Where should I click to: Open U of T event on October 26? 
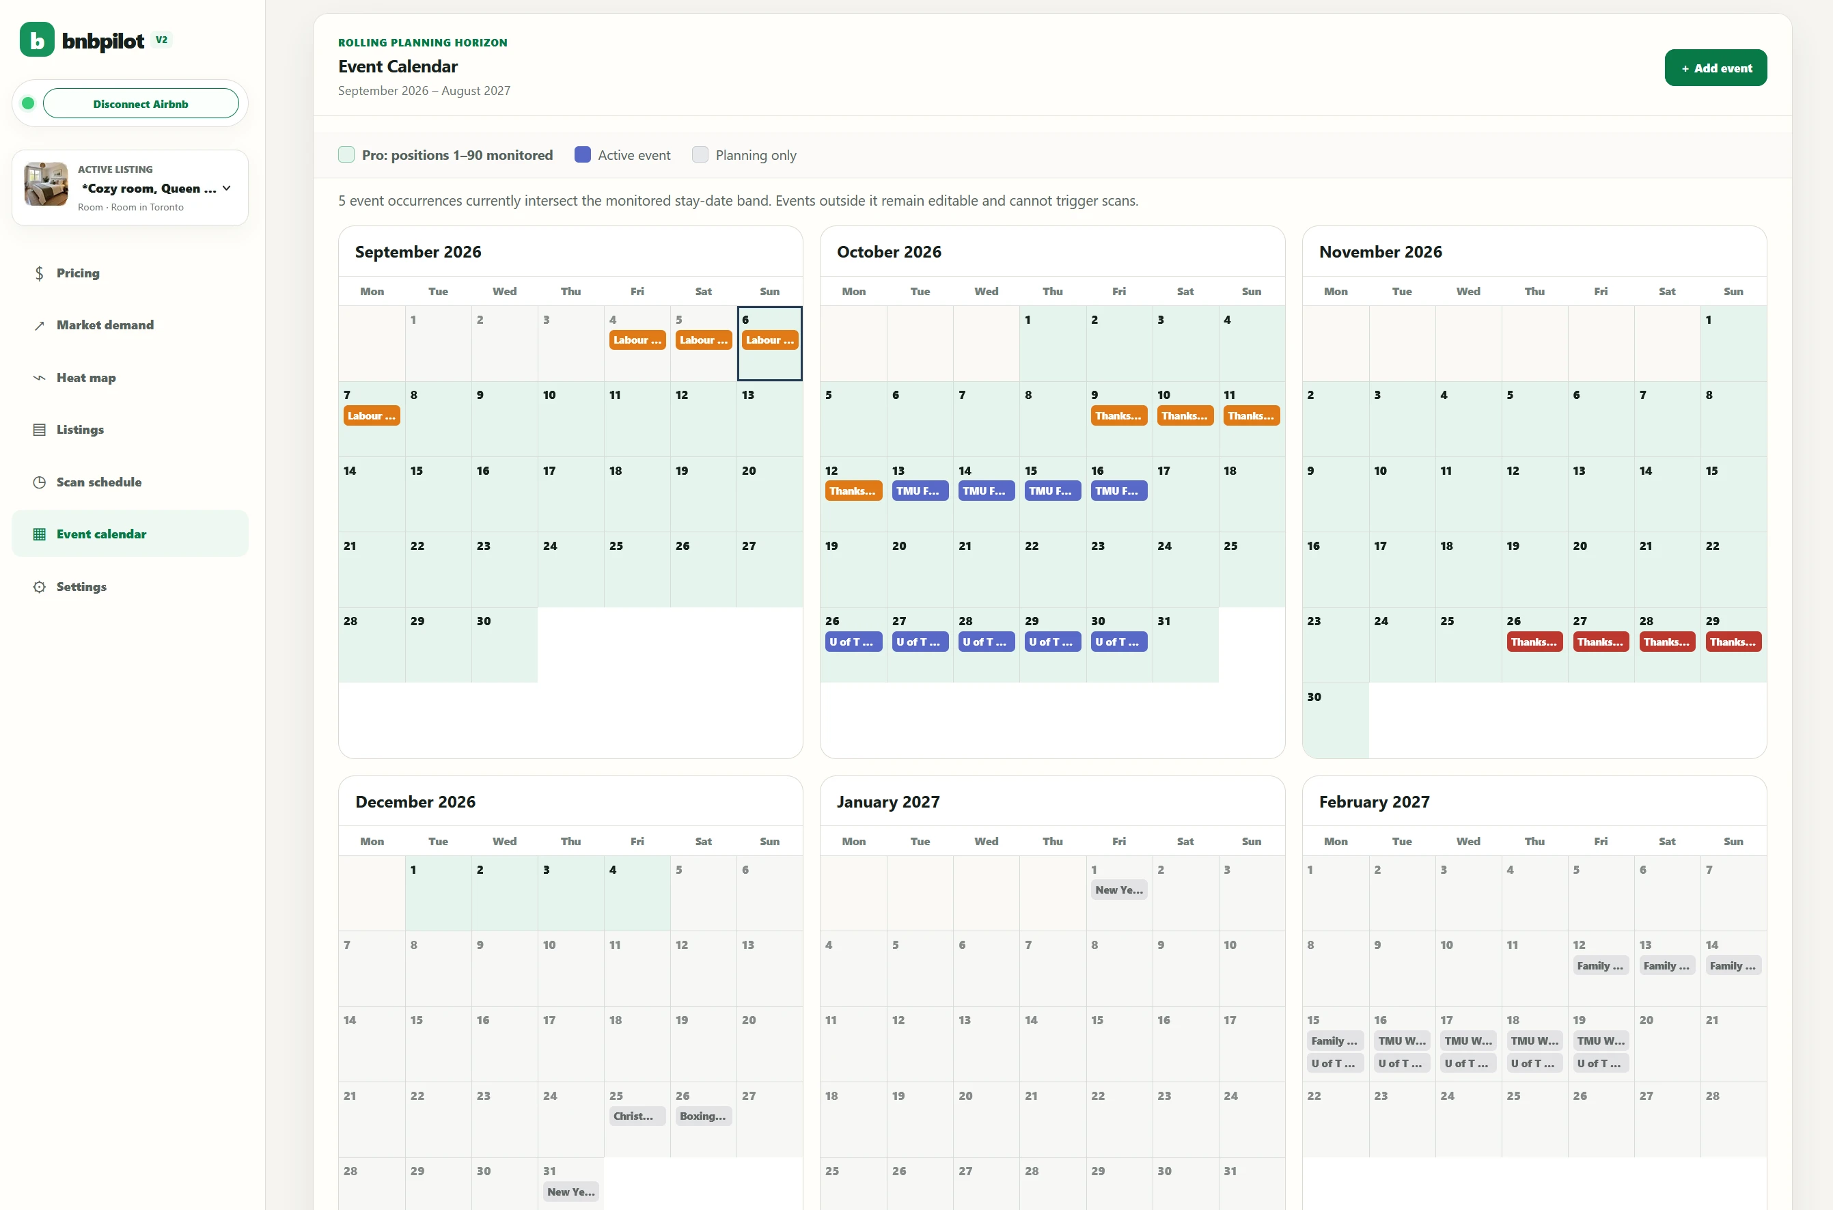pos(853,642)
